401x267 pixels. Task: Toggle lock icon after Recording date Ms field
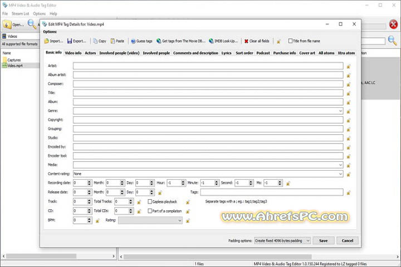point(288,183)
